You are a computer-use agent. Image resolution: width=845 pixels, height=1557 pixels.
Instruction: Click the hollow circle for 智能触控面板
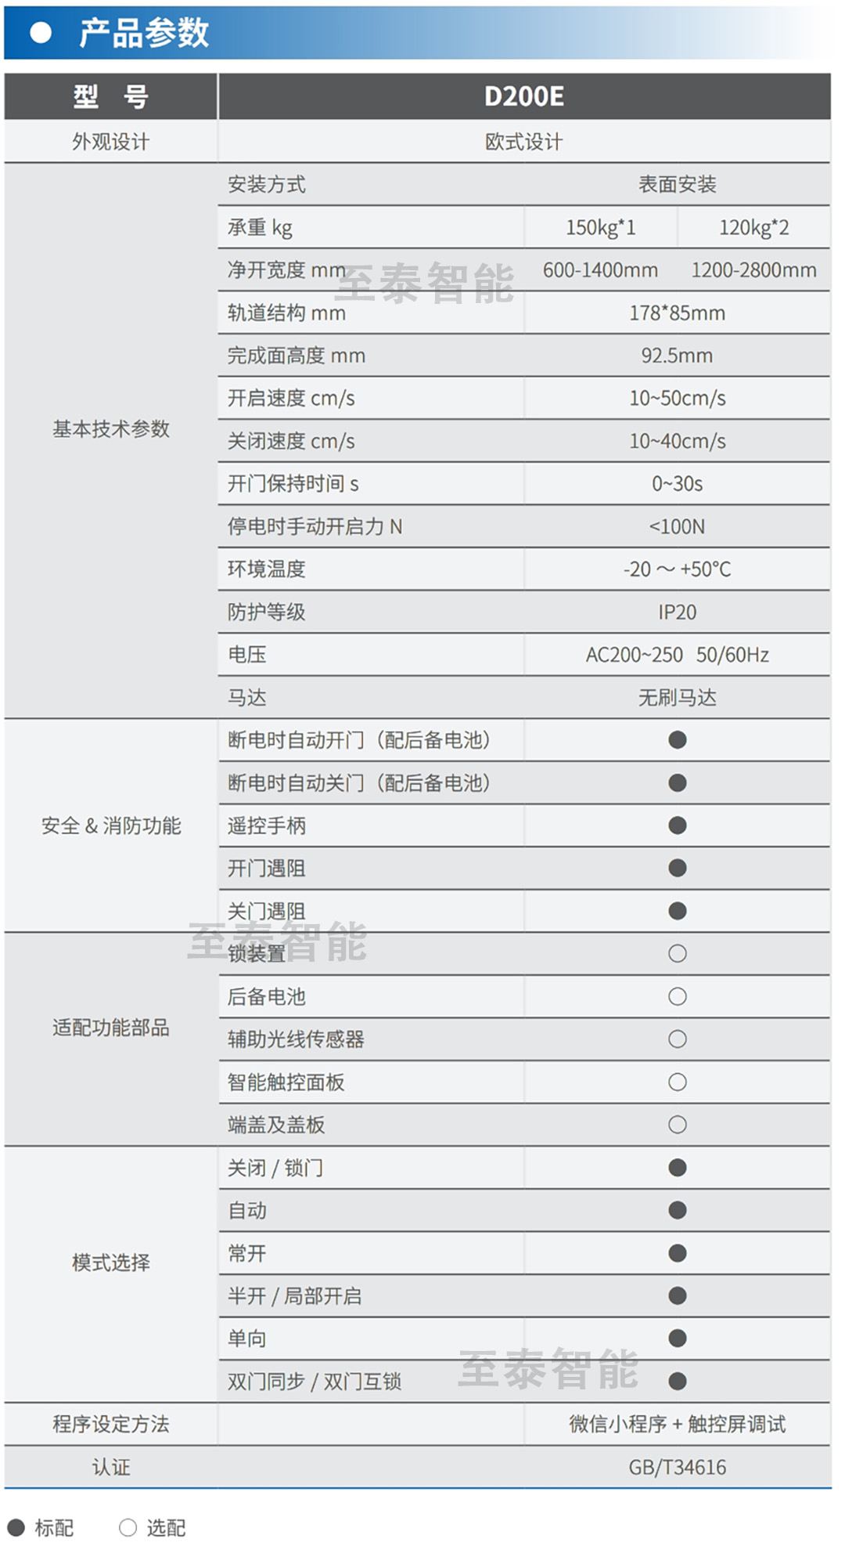(x=678, y=1082)
